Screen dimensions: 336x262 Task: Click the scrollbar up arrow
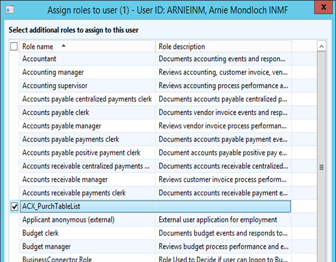tap(321, 47)
